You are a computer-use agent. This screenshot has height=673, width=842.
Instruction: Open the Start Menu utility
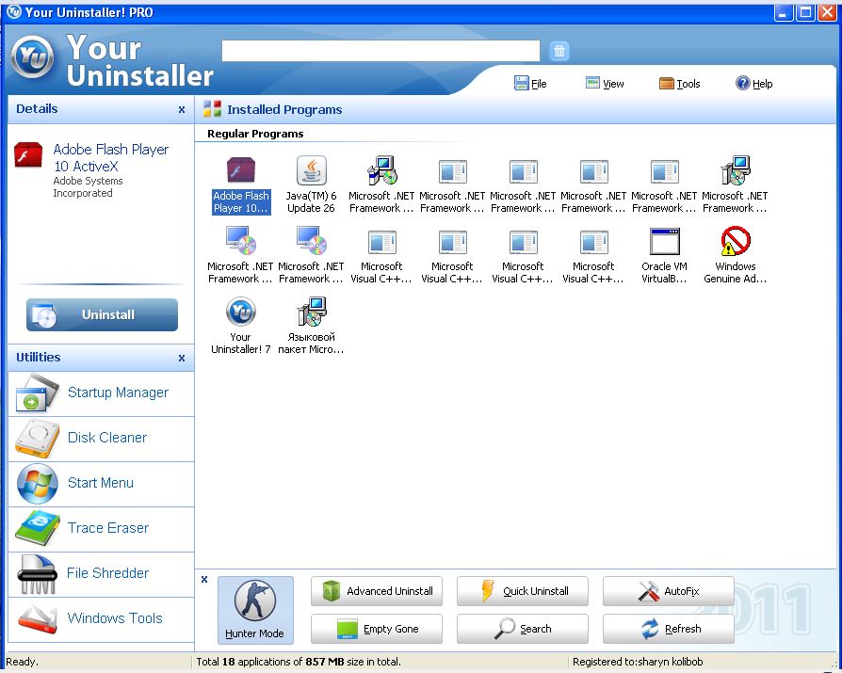point(101,484)
